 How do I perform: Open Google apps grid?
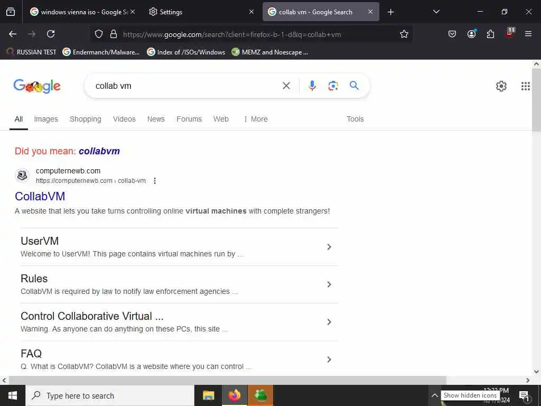pyautogui.click(x=526, y=86)
